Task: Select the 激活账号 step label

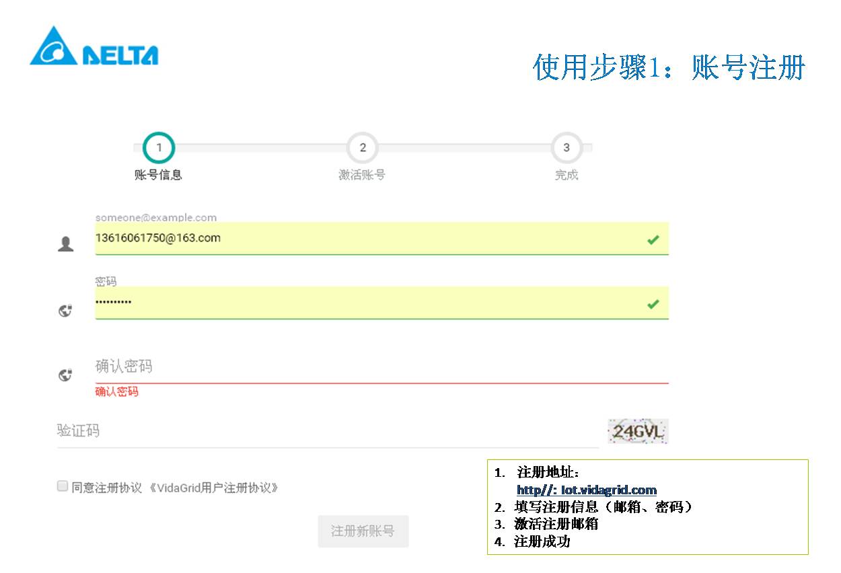Action: click(362, 175)
